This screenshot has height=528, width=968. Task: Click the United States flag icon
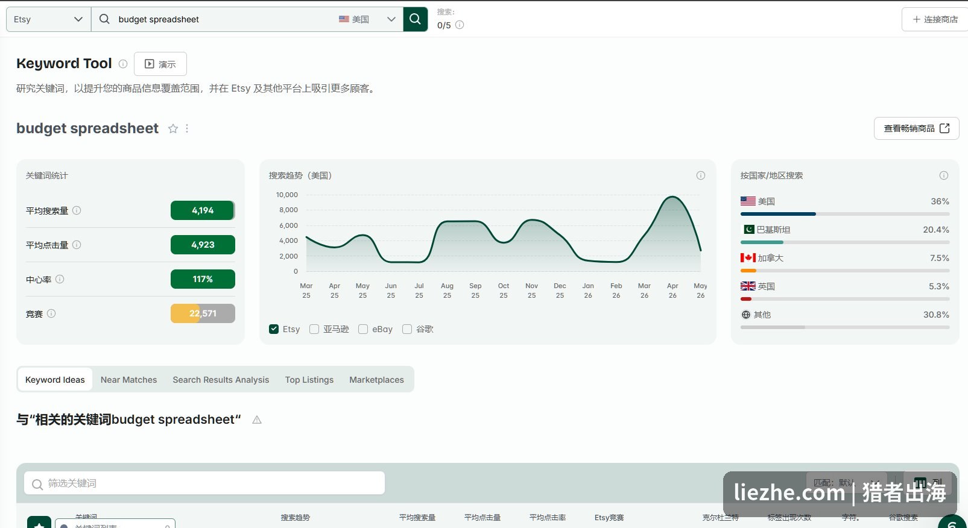click(x=748, y=201)
